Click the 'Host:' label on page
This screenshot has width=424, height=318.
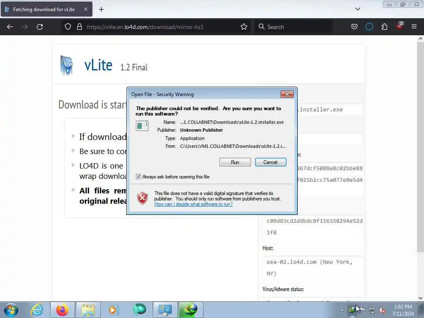pyautogui.click(x=268, y=248)
